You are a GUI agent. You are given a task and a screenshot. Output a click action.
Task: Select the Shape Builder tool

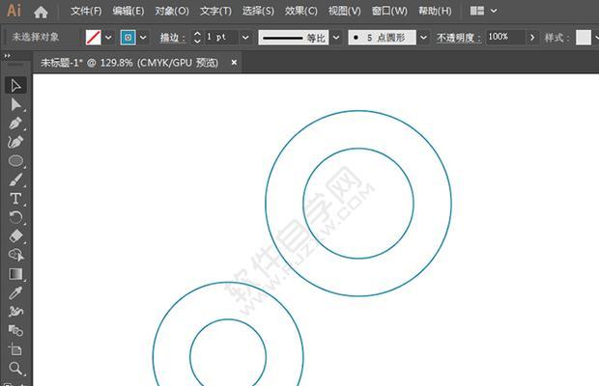pos(15,255)
